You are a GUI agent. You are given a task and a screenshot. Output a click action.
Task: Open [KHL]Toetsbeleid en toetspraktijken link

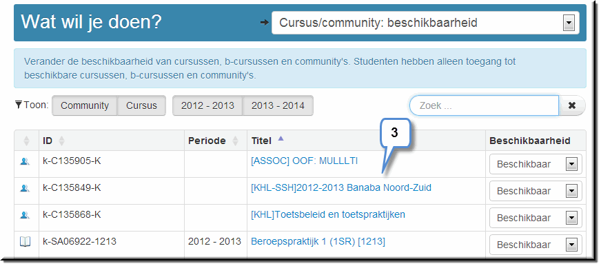[328, 214]
